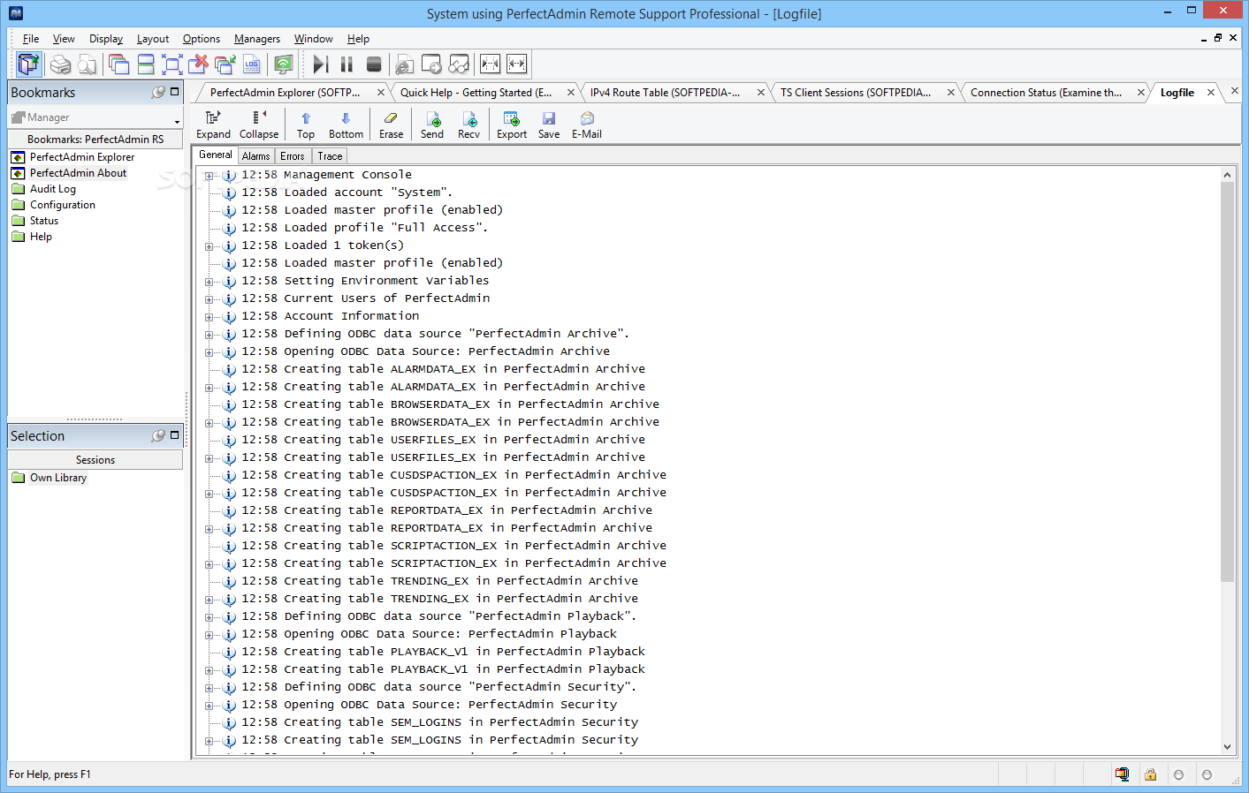
Task: Open the LOG file toolbar icon
Action: click(252, 64)
